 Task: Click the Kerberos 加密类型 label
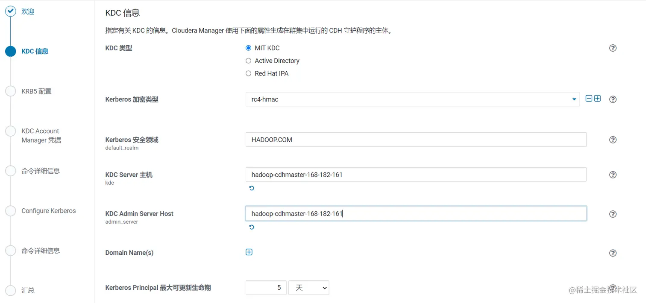point(132,99)
